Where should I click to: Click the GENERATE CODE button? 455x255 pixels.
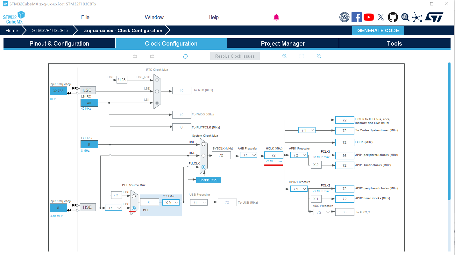pos(378,31)
